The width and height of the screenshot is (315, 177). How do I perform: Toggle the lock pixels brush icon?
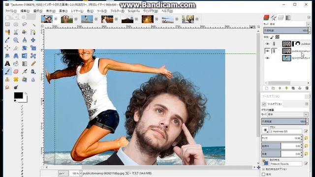point(272,37)
